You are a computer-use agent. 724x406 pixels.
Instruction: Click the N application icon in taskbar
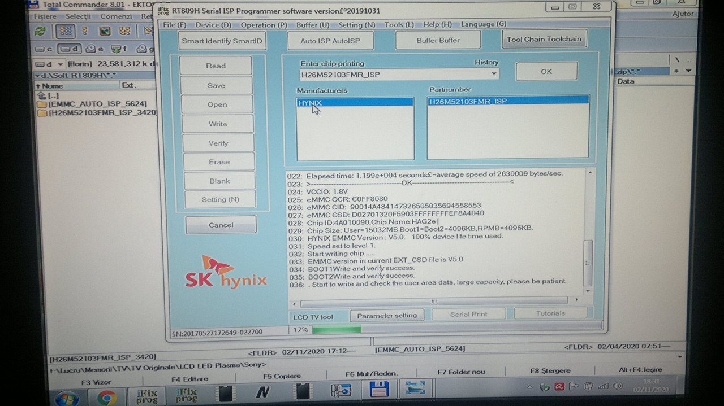262,392
